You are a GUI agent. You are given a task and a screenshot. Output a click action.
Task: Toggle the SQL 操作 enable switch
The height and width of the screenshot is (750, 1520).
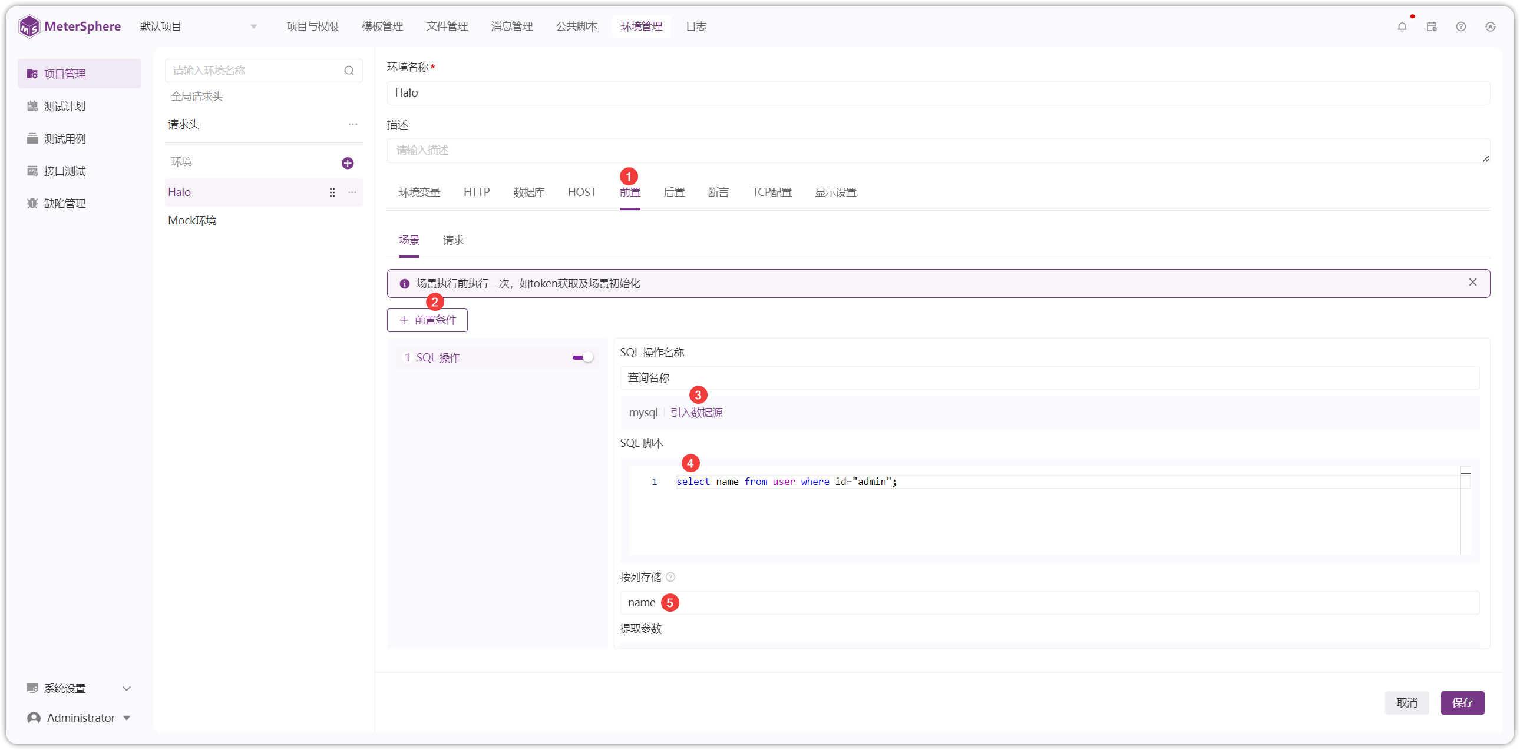[583, 358]
